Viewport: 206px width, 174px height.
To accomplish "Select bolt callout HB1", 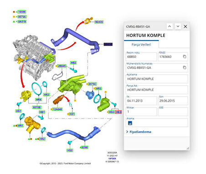I will click(42, 112).
